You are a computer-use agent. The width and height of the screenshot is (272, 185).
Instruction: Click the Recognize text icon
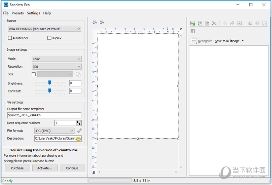pos(194,41)
